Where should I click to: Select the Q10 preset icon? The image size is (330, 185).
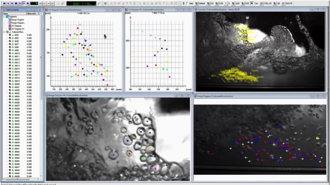[217, 4]
